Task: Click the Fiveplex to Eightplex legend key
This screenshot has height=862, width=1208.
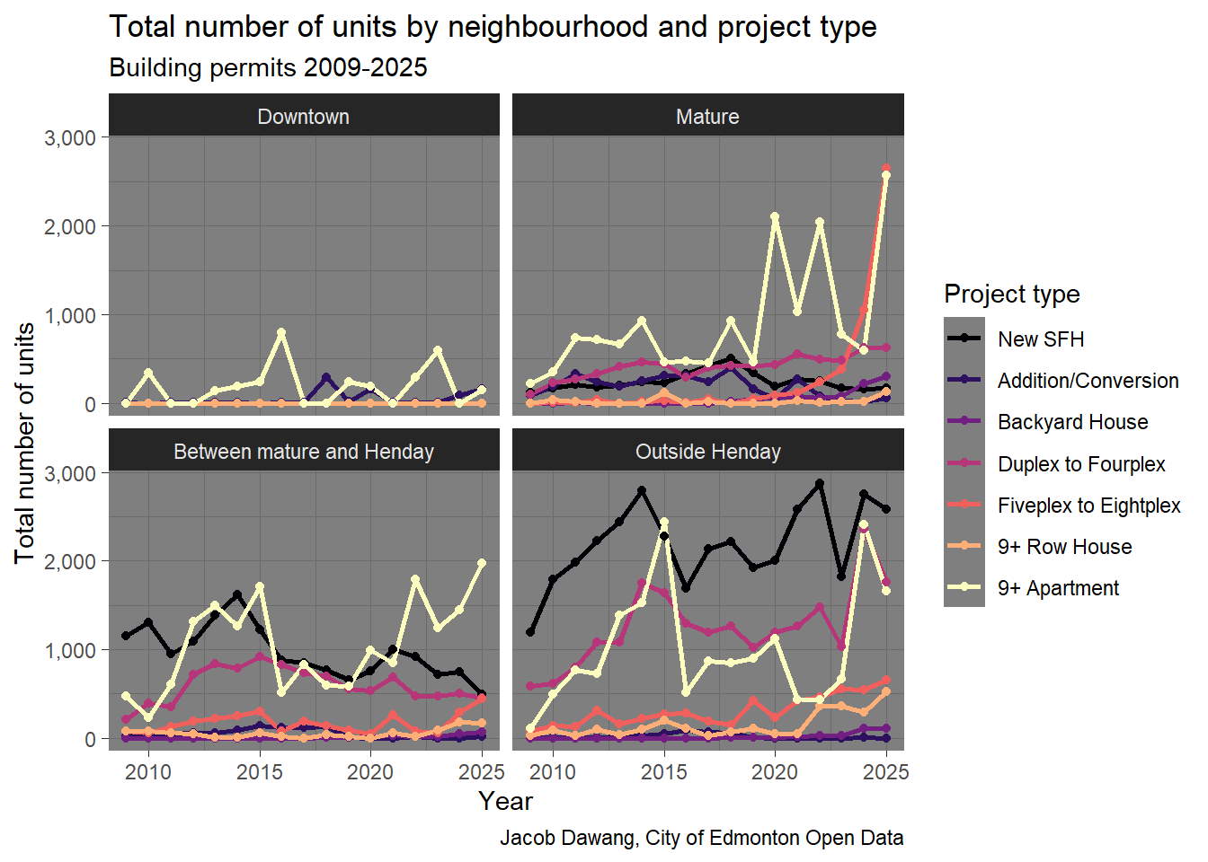Action: coord(964,504)
